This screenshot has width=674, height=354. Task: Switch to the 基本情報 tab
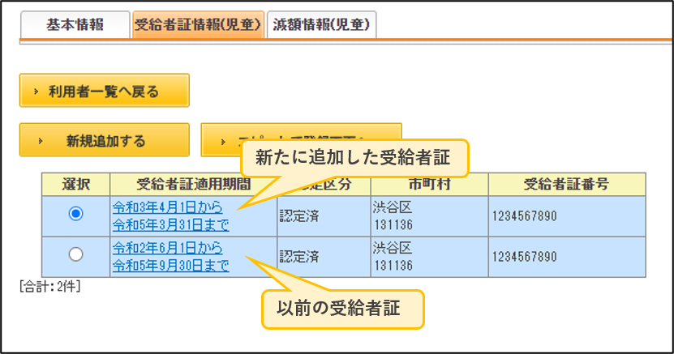point(75,24)
